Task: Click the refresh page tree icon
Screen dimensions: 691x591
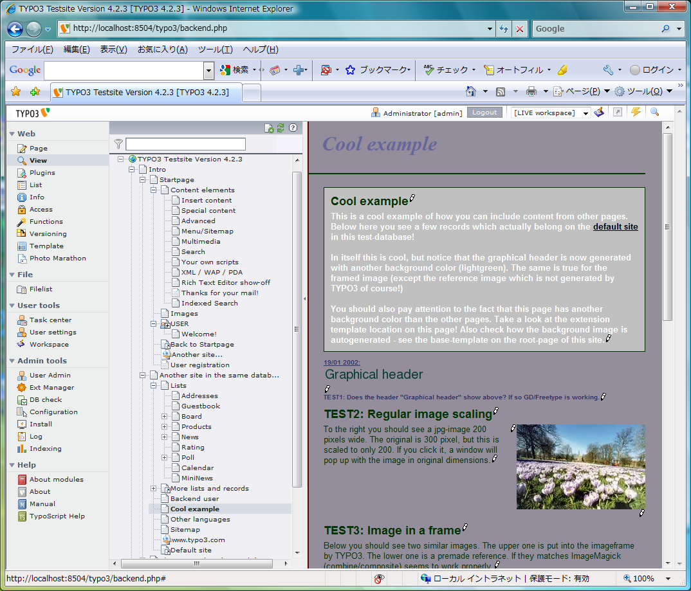Action: (281, 128)
